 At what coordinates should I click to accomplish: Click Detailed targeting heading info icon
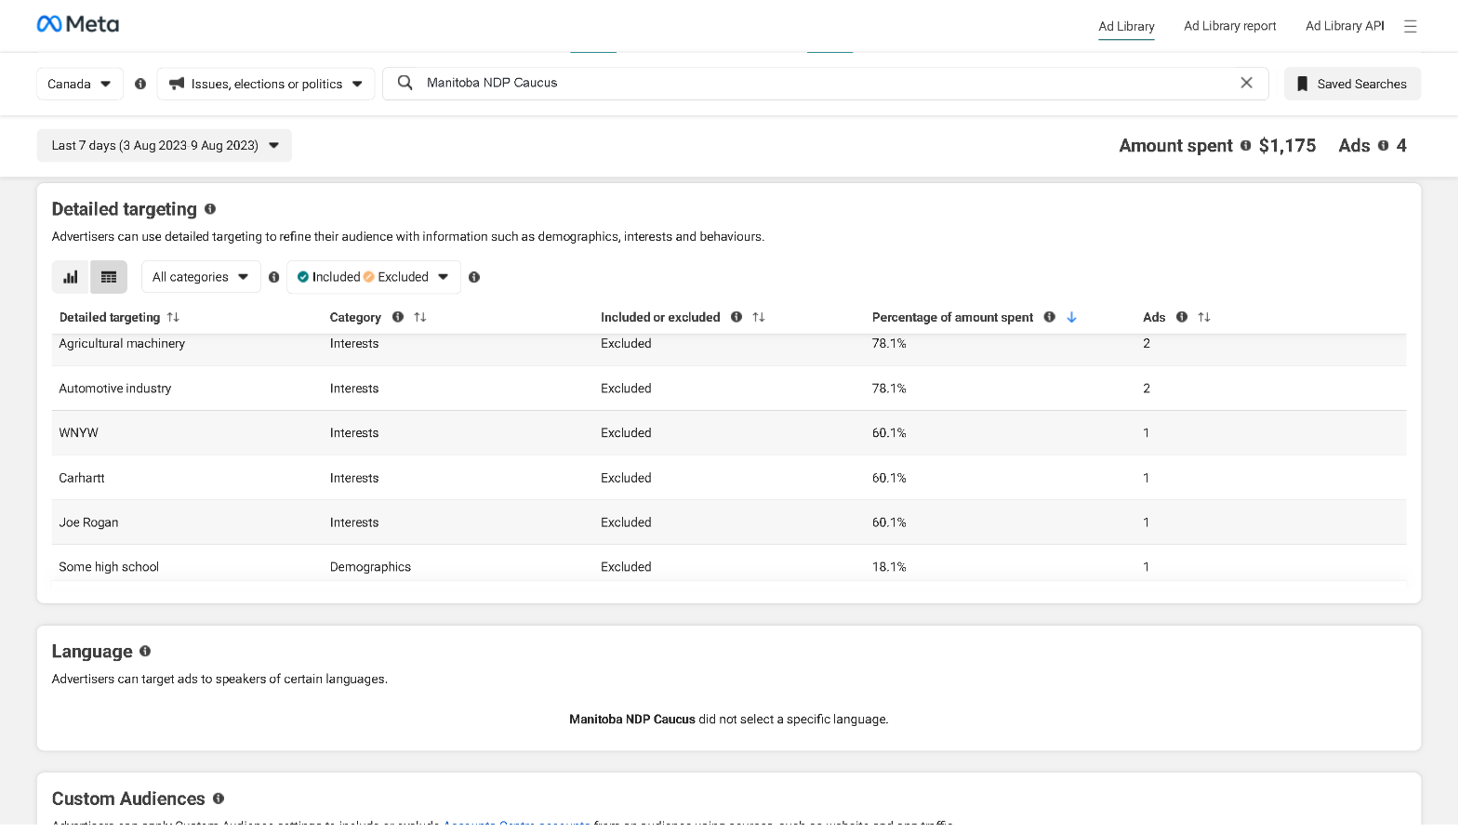point(210,209)
